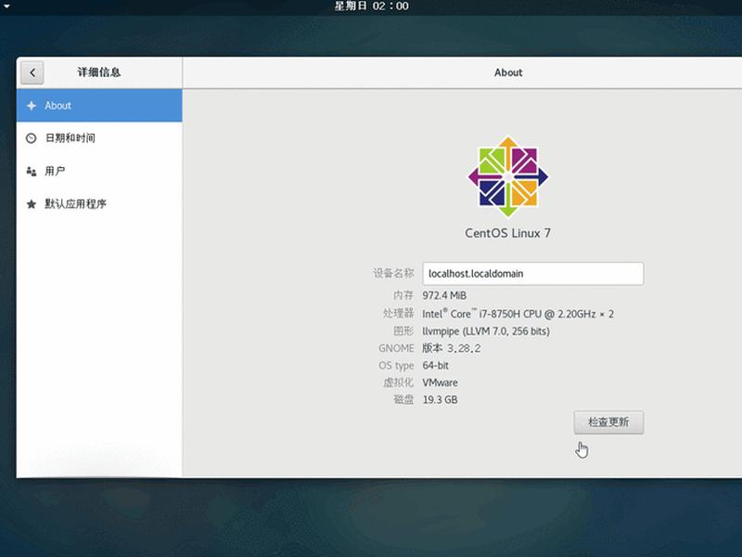Click the processor value Intel Core i7-8750H
This screenshot has width=742, height=557.
click(x=518, y=314)
